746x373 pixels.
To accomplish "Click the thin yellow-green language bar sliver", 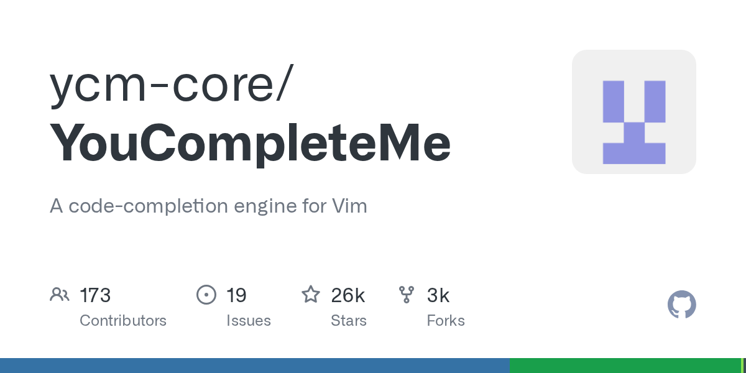I will [x=743, y=366].
